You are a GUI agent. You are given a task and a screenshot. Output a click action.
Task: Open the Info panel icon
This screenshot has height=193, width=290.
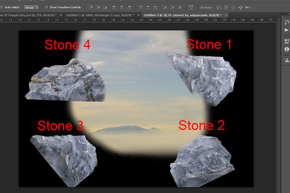(x=286, y=49)
